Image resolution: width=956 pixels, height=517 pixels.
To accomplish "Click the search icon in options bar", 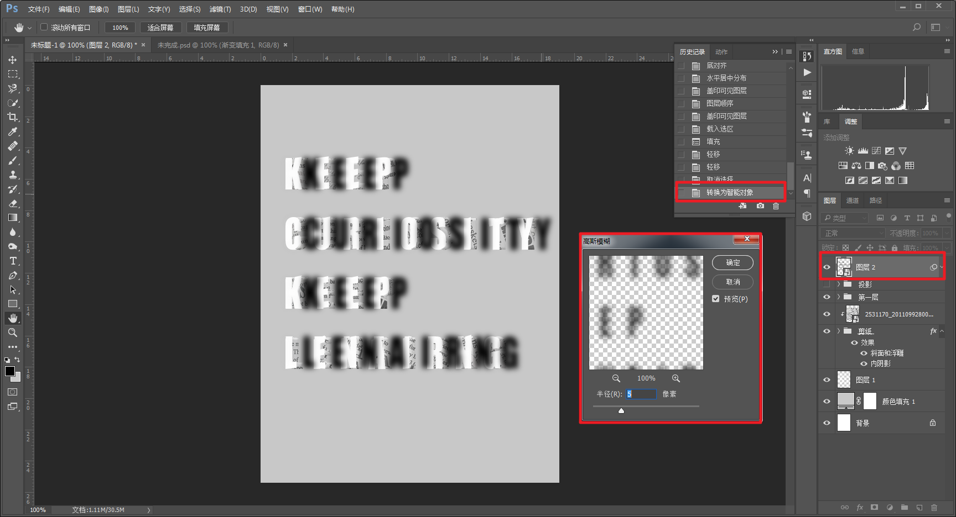I will 917,27.
